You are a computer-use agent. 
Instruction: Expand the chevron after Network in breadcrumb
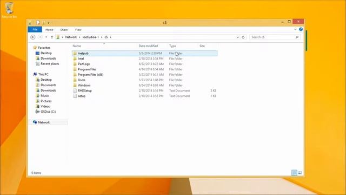tap(79, 37)
